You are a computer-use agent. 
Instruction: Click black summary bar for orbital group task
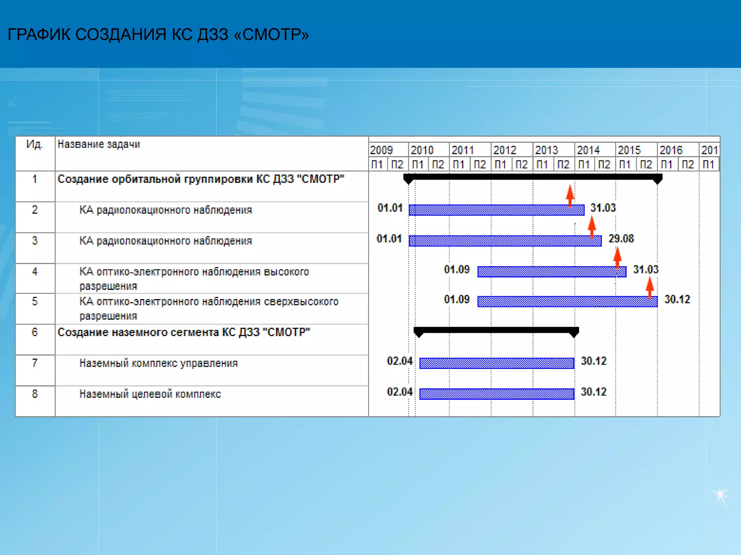532,177
